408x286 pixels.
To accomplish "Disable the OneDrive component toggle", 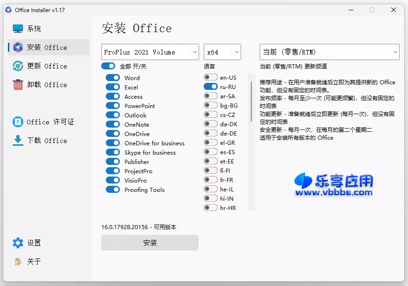I will (x=112, y=134).
